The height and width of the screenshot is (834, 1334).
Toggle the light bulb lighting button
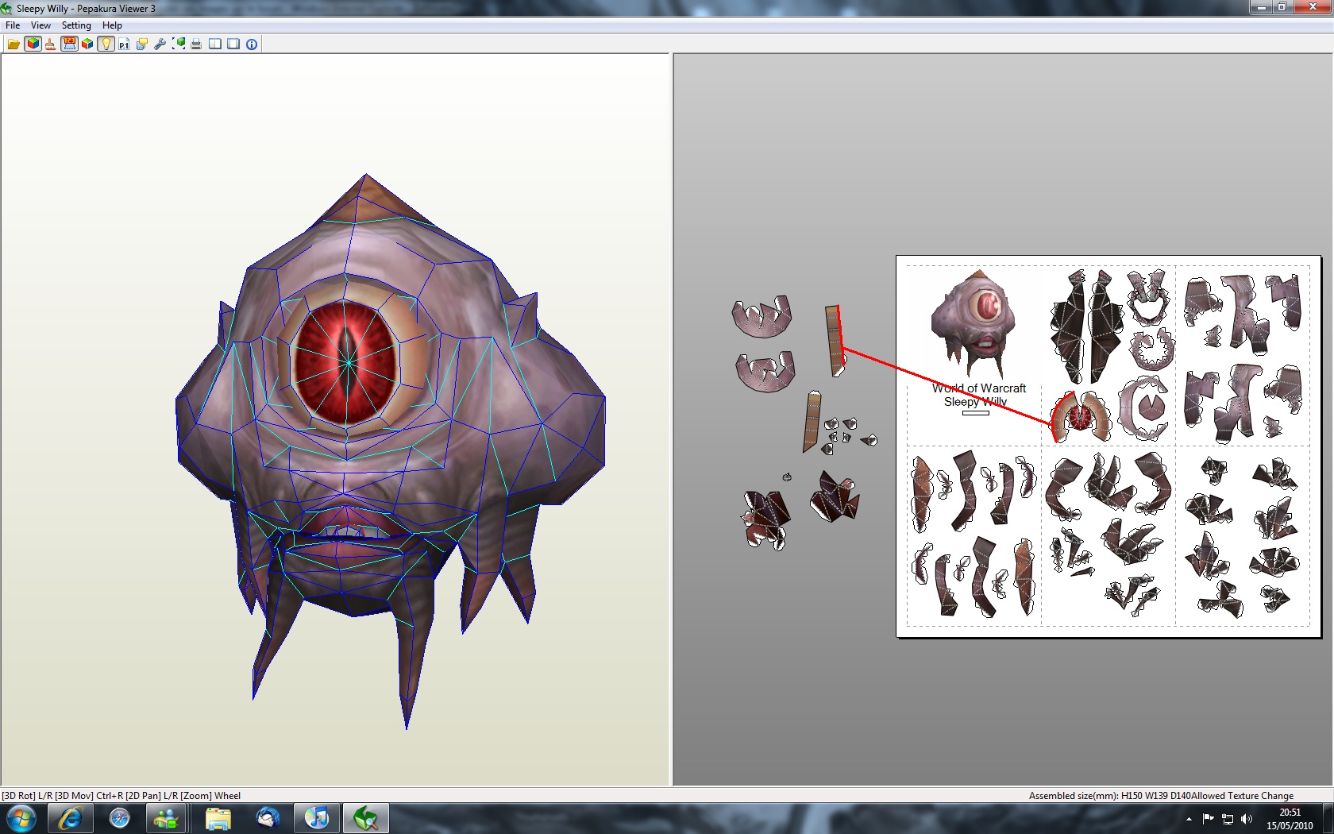tap(106, 44)
